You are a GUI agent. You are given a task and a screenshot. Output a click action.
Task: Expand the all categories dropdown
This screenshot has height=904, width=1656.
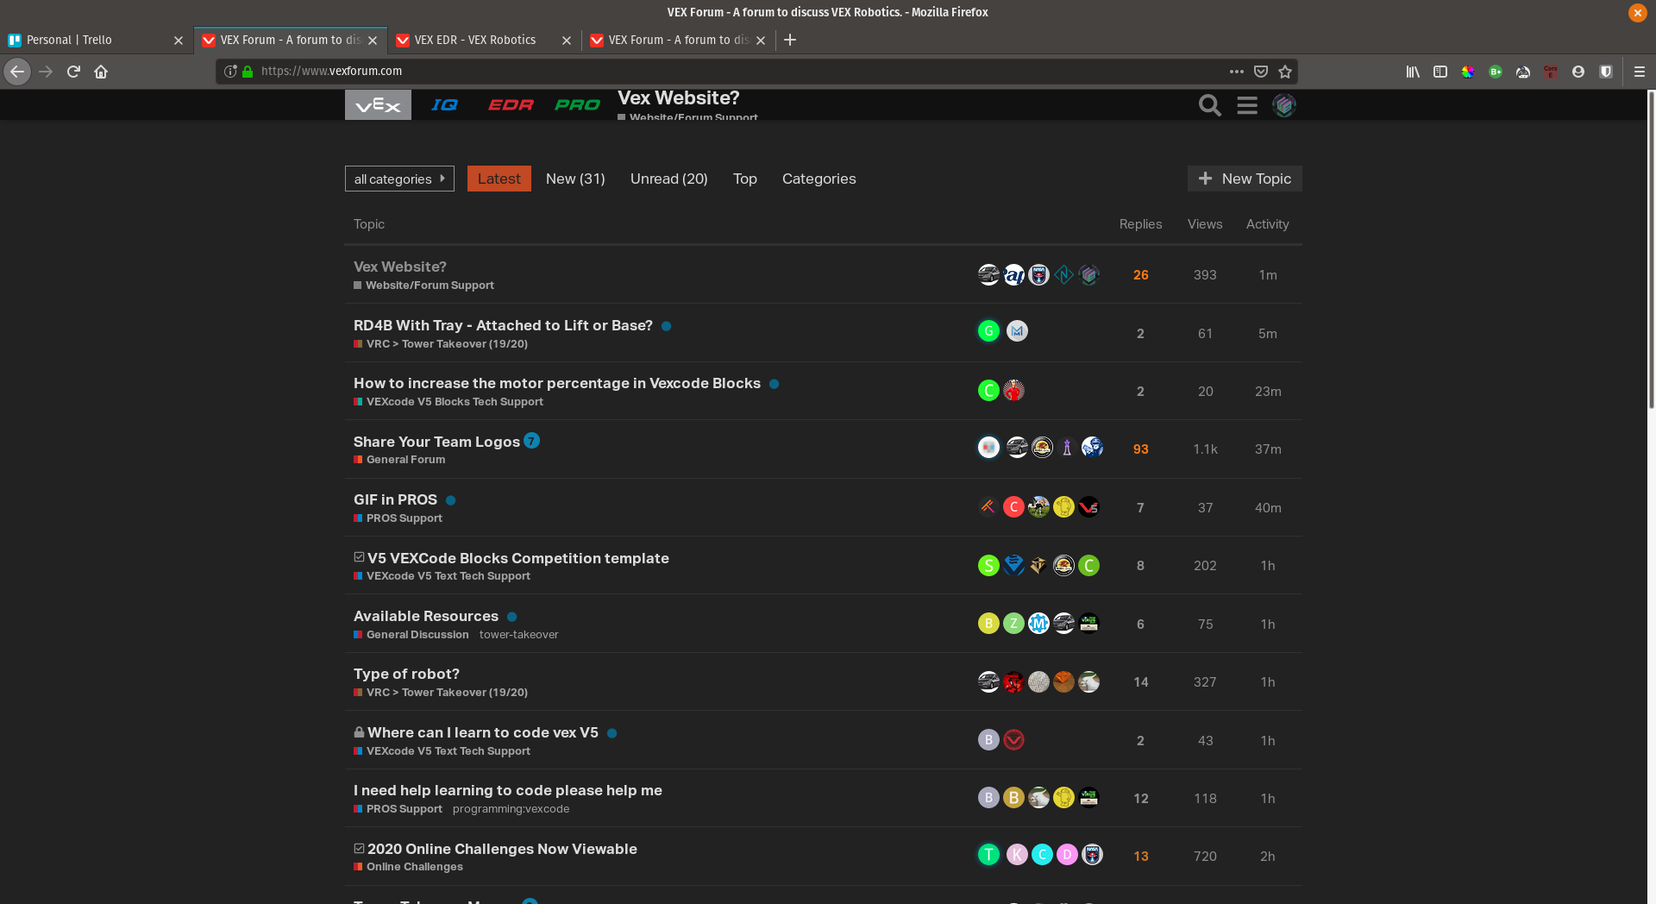(x=399, y=179)
